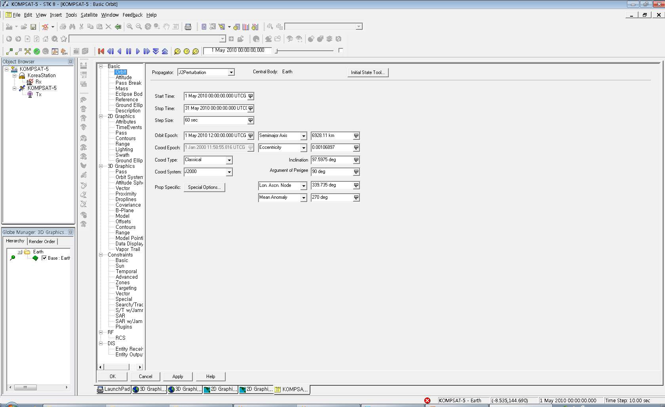
Task: Select Attitude in the Basic tree
Action: [123, 78]
